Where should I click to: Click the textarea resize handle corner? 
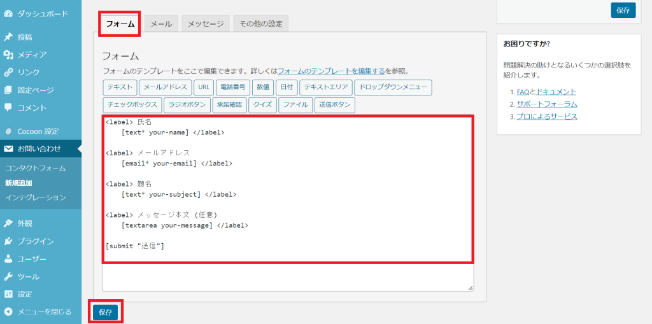pyautogui.click(x=471, y=288)
